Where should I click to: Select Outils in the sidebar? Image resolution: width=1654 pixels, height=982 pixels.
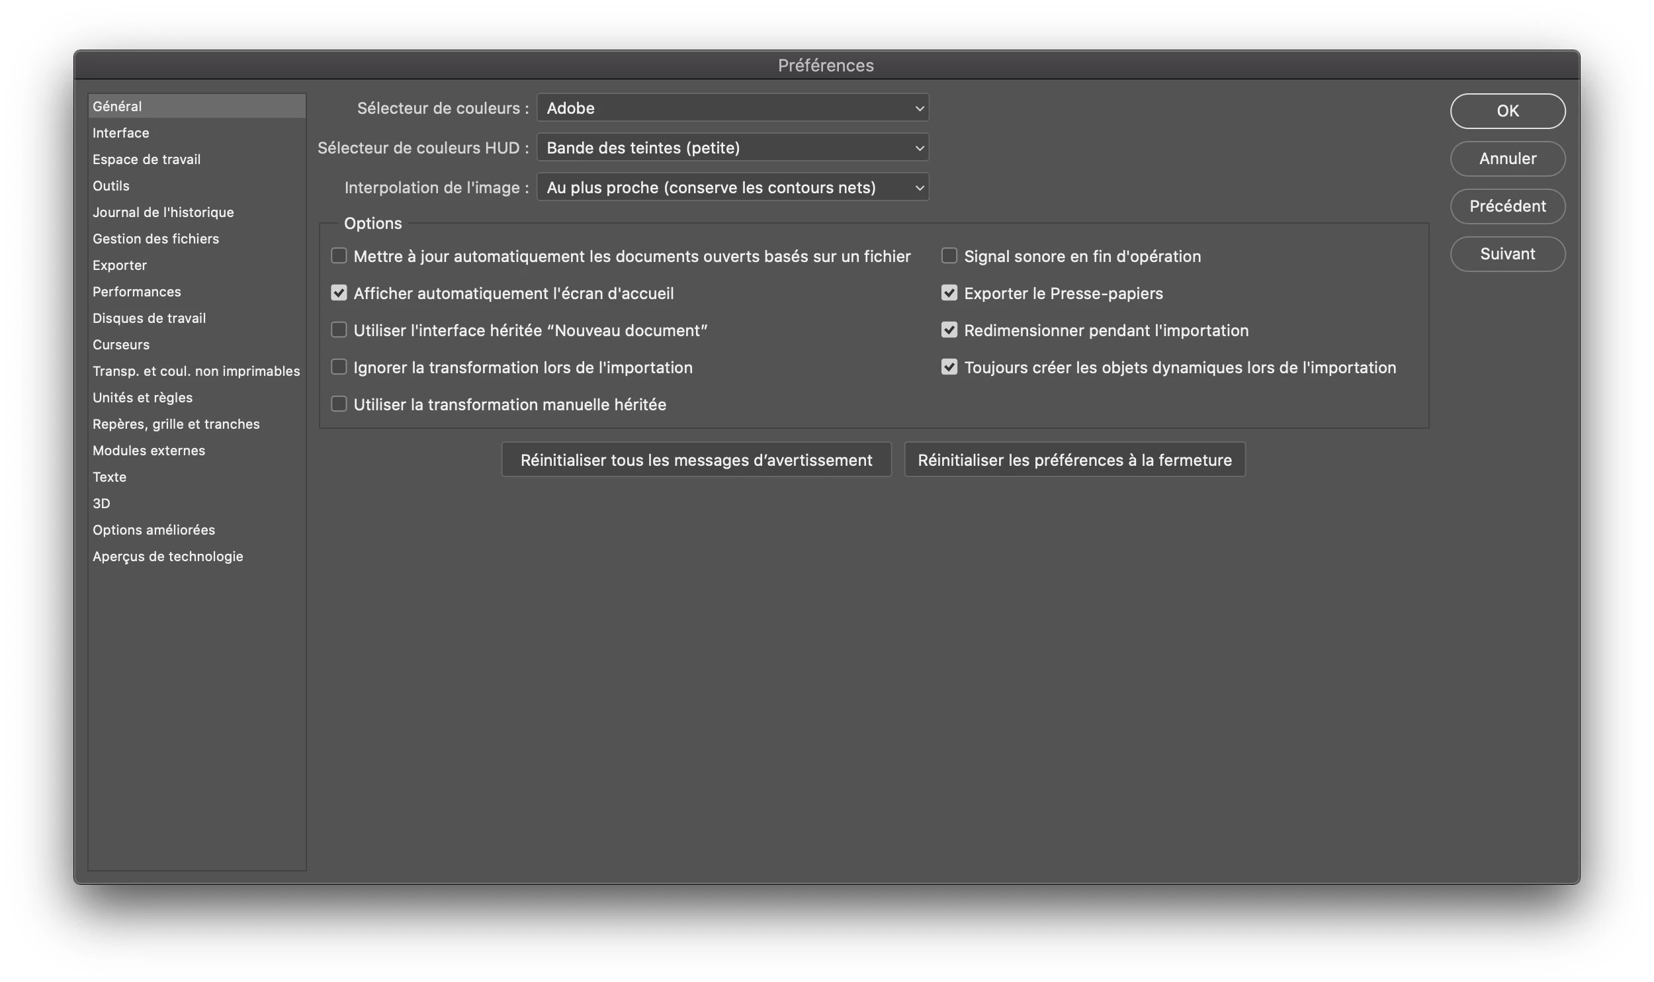111,186
